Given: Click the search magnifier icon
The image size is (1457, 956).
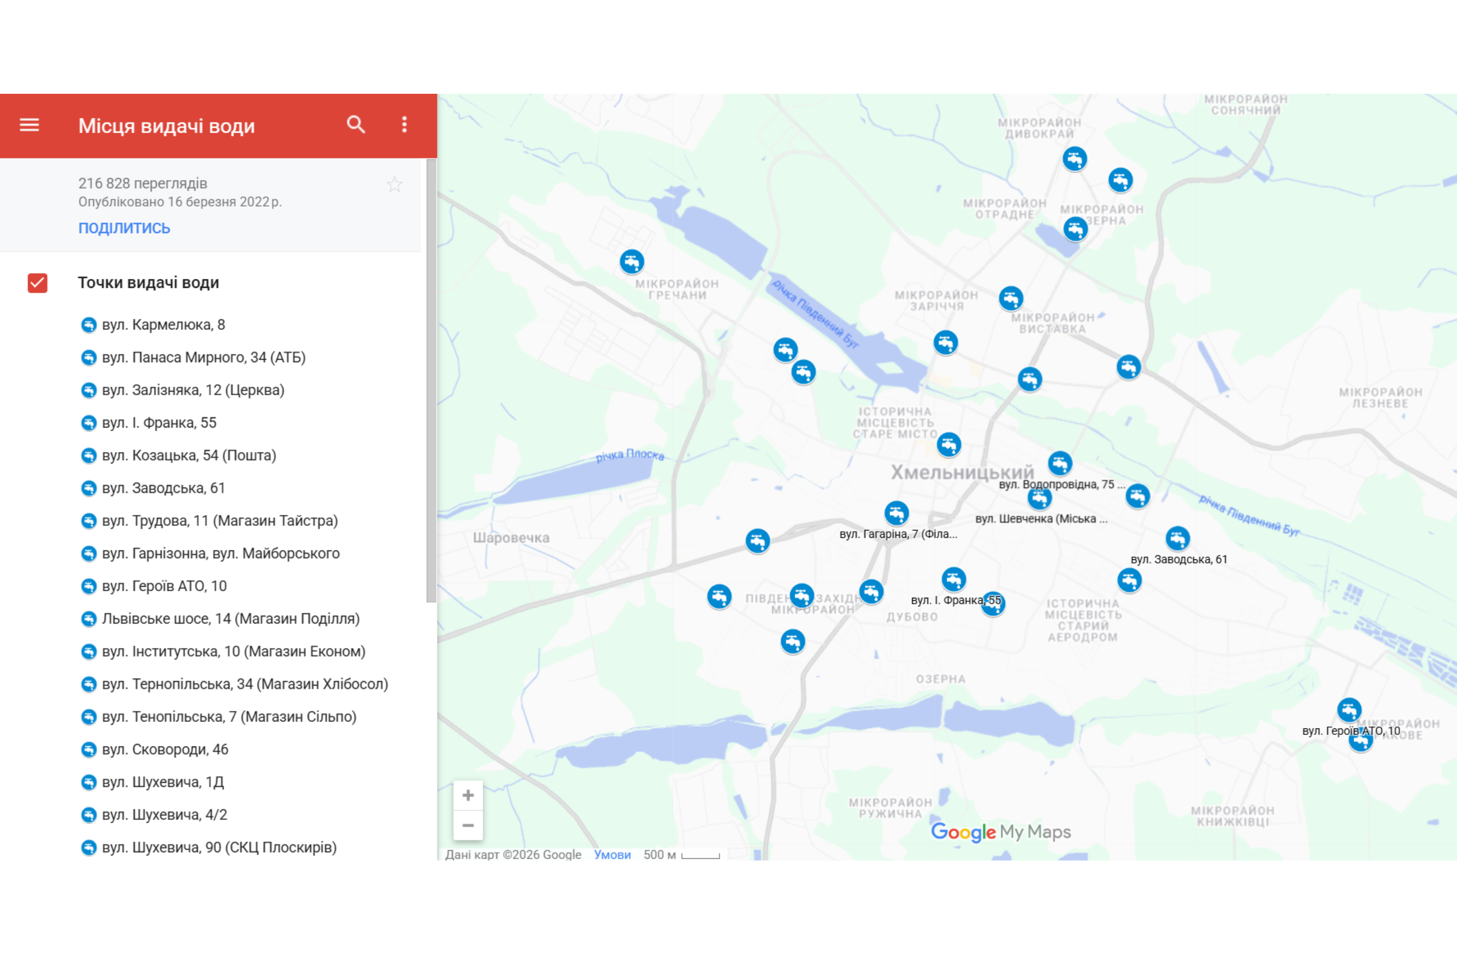Looking at the screenshot, I should [356, 125].
